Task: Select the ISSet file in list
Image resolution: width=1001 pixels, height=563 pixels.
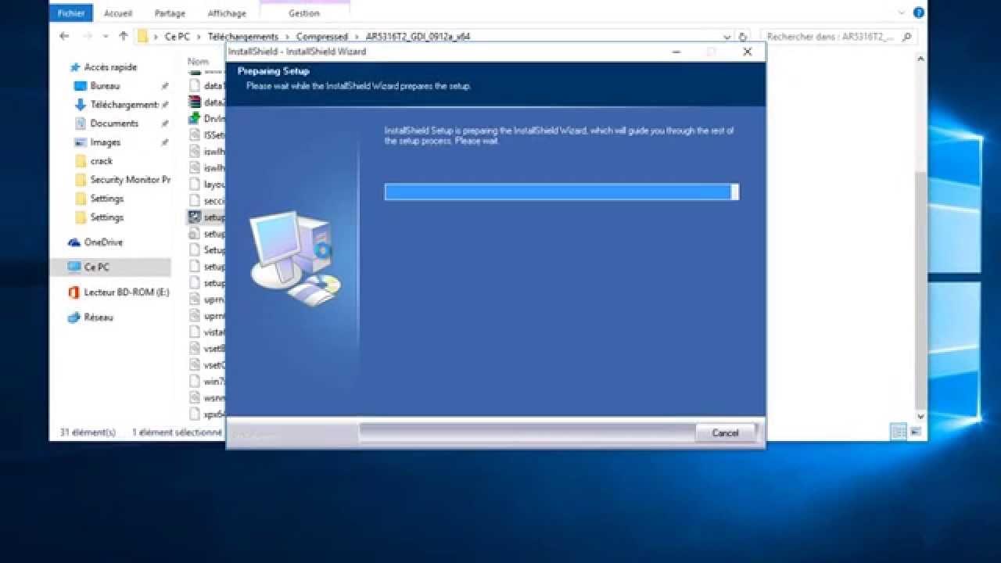Action: tap(207, 134)
